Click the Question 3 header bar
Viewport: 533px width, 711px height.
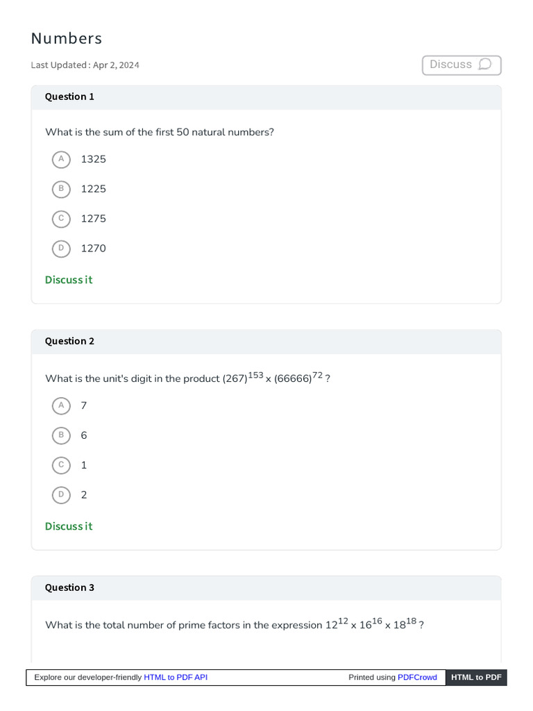click(x=266, y=587)
